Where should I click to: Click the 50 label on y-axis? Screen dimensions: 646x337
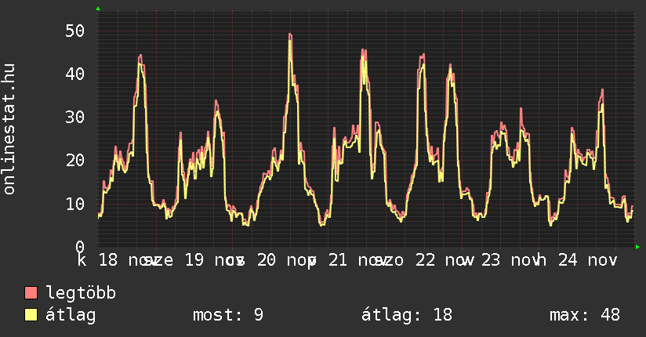(75, 31)
